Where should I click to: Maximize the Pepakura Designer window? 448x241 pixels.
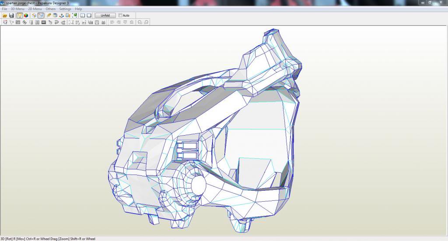430,3
